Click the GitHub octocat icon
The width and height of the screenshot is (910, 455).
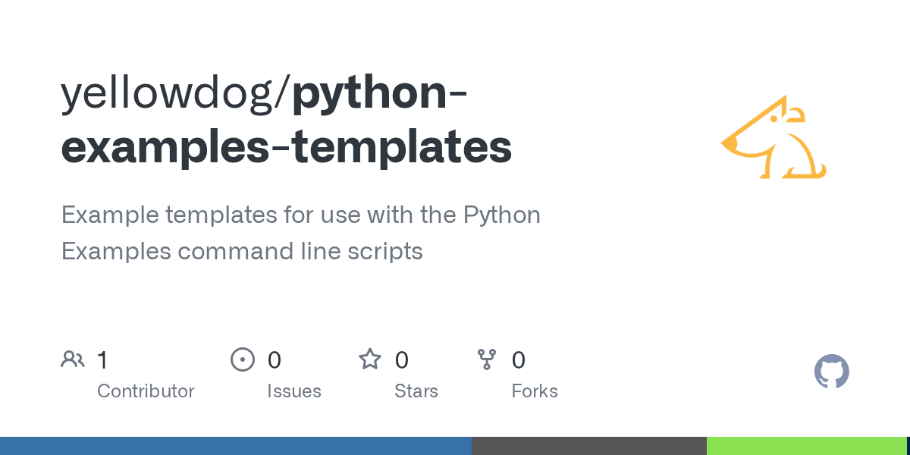coord(831,372)
